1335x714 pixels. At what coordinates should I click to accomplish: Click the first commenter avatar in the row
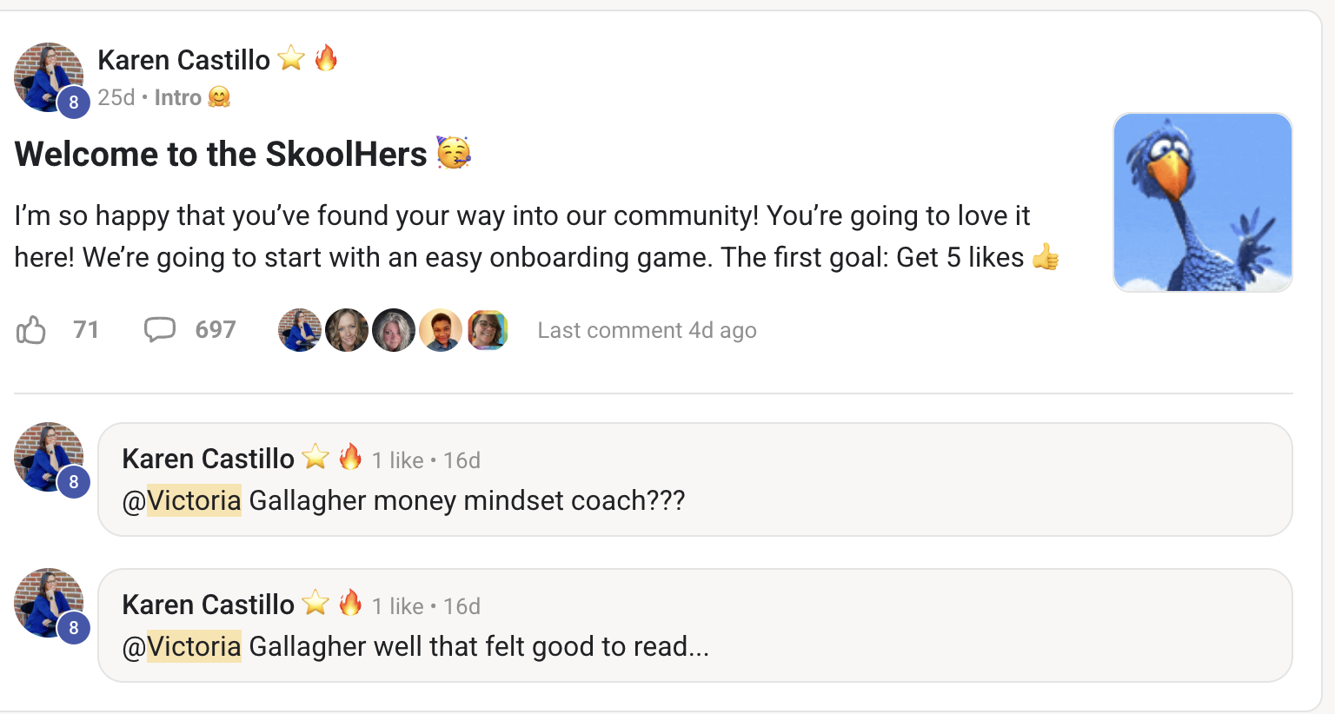pyautogui.click(x=300, y=330)
